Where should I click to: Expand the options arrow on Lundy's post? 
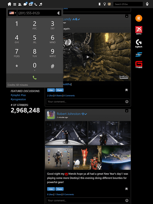coord(127,16)
